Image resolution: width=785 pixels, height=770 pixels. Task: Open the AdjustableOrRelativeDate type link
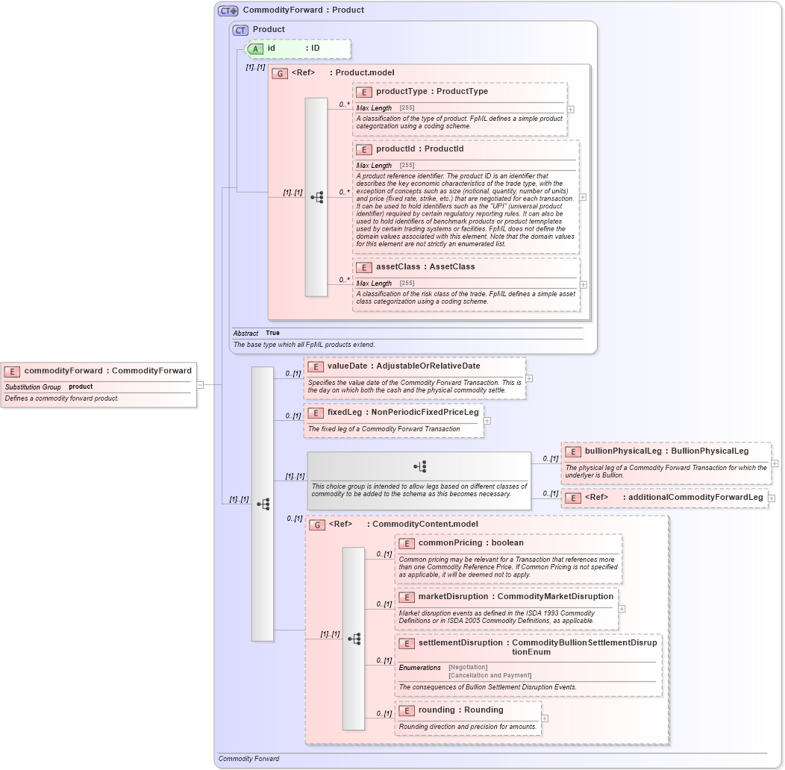428,366
